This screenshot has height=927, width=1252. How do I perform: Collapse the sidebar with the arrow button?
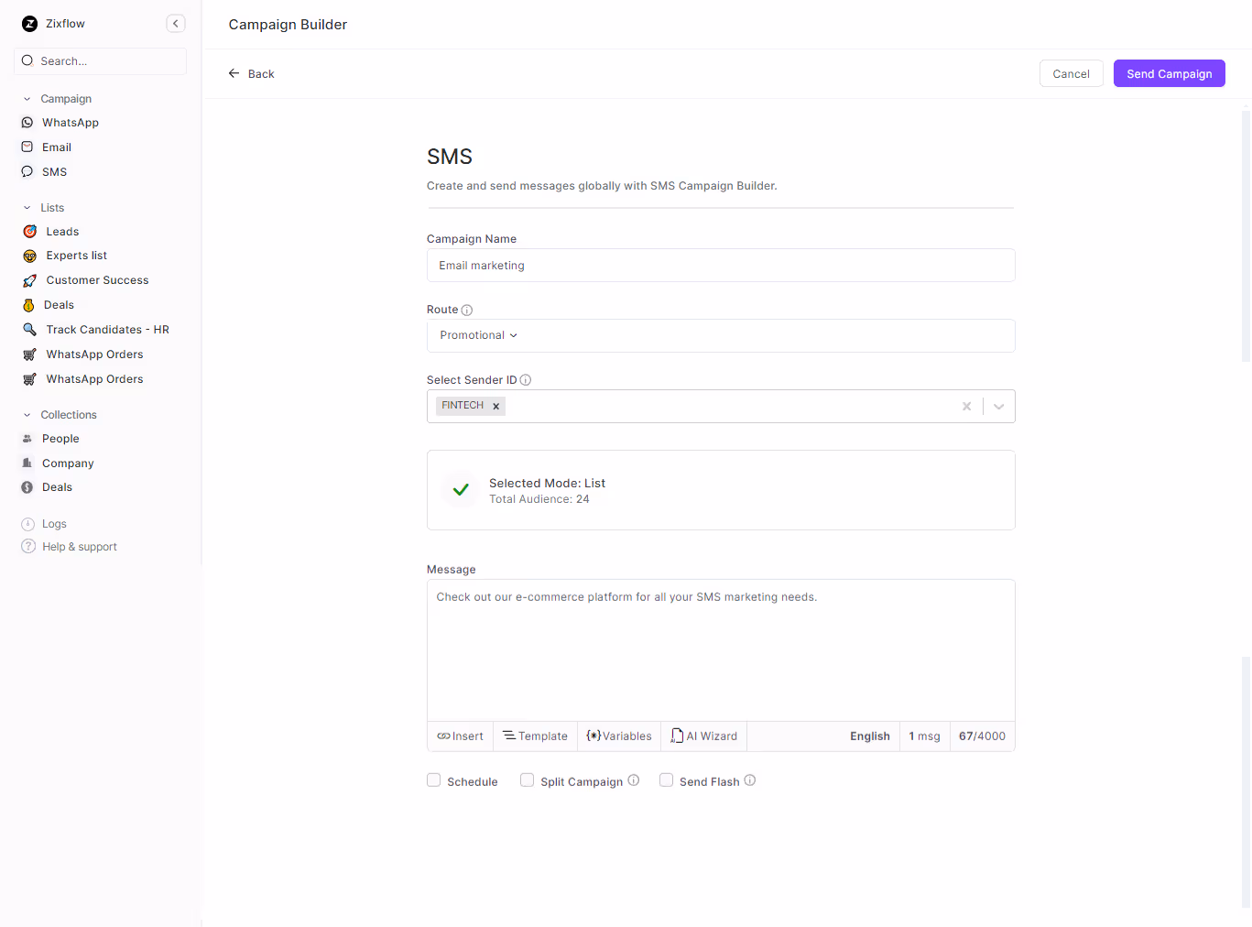pos(176,24)
